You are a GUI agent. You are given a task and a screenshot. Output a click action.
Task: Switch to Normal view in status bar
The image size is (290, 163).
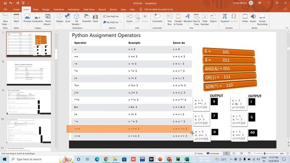[226, 153]
